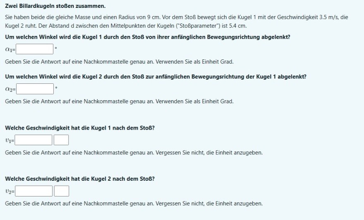Select the v2 numeric value field
Image resolution: width=364 pixels, height=220 pixels.
click(34, 191)
